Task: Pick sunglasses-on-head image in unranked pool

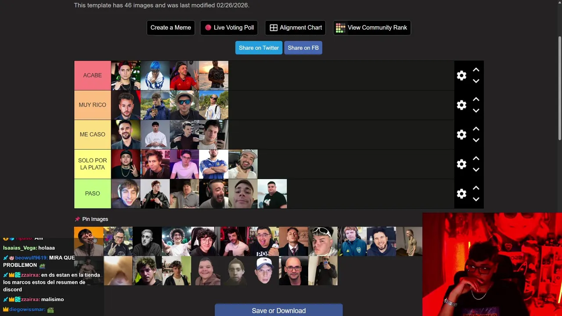Action: click(323, 241)
